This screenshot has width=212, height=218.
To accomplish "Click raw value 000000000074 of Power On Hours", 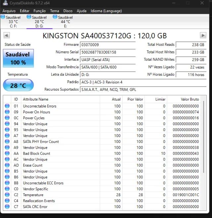I will coord(186,112).
